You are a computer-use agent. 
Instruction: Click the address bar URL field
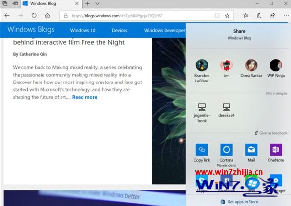click(x=146, y=16)
